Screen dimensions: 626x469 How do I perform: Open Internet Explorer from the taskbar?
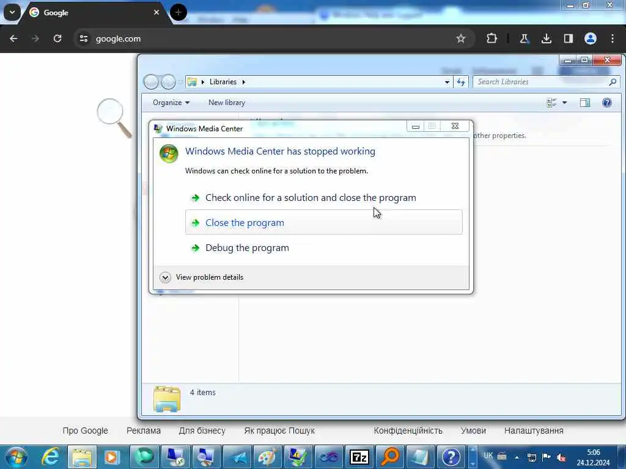pos(51,457)
